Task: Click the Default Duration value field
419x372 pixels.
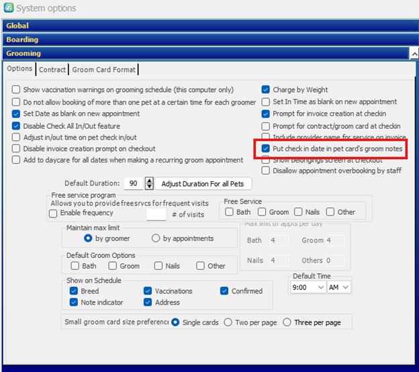Action: click(x=134, y=183)
